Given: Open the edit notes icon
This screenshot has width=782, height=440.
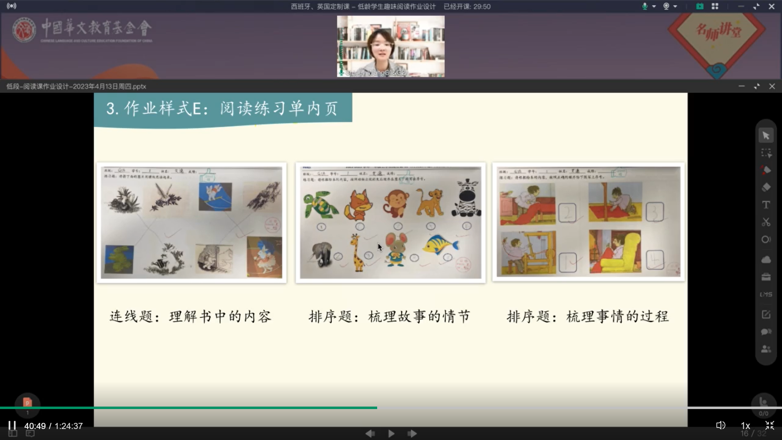Looking at the screenshot, I should pos(766,315).
